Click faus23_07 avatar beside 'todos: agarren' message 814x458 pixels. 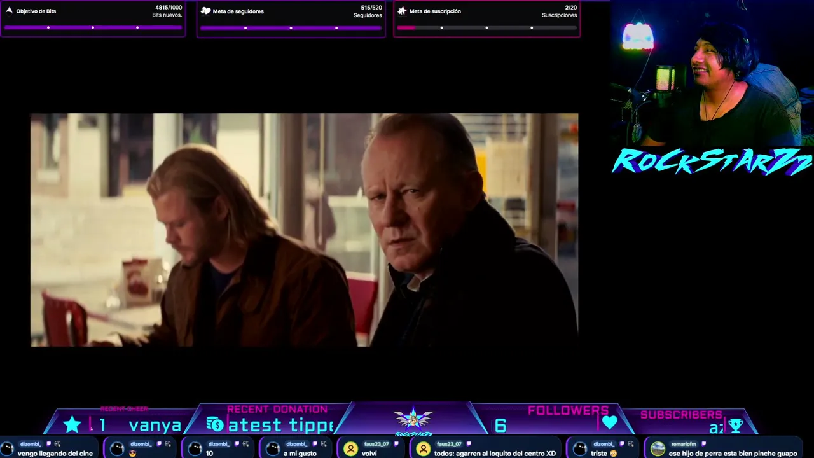[423, 449]
